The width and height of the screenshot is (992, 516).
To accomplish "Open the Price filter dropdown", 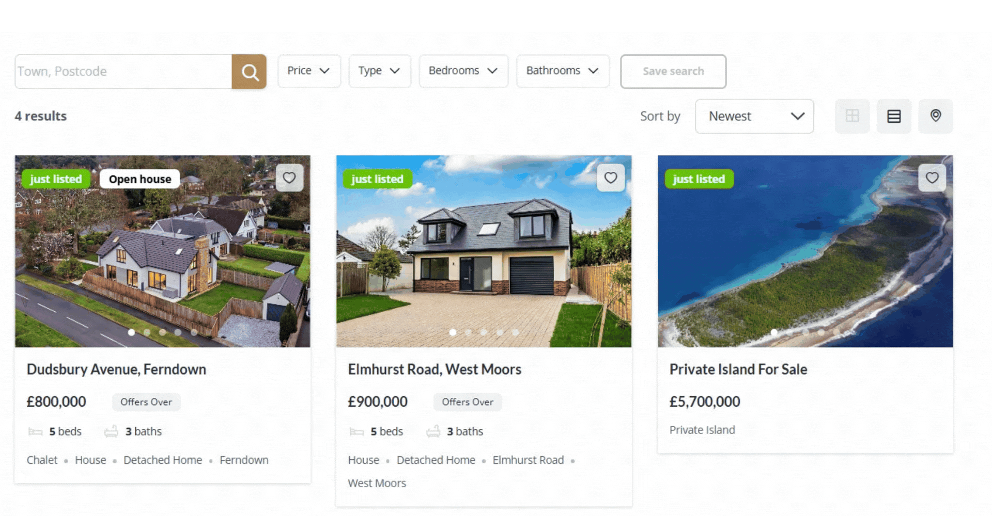I will tap(309, 71).
